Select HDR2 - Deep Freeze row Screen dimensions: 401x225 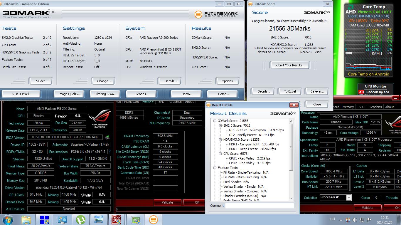pyautogui.click(x=252, y=149)
